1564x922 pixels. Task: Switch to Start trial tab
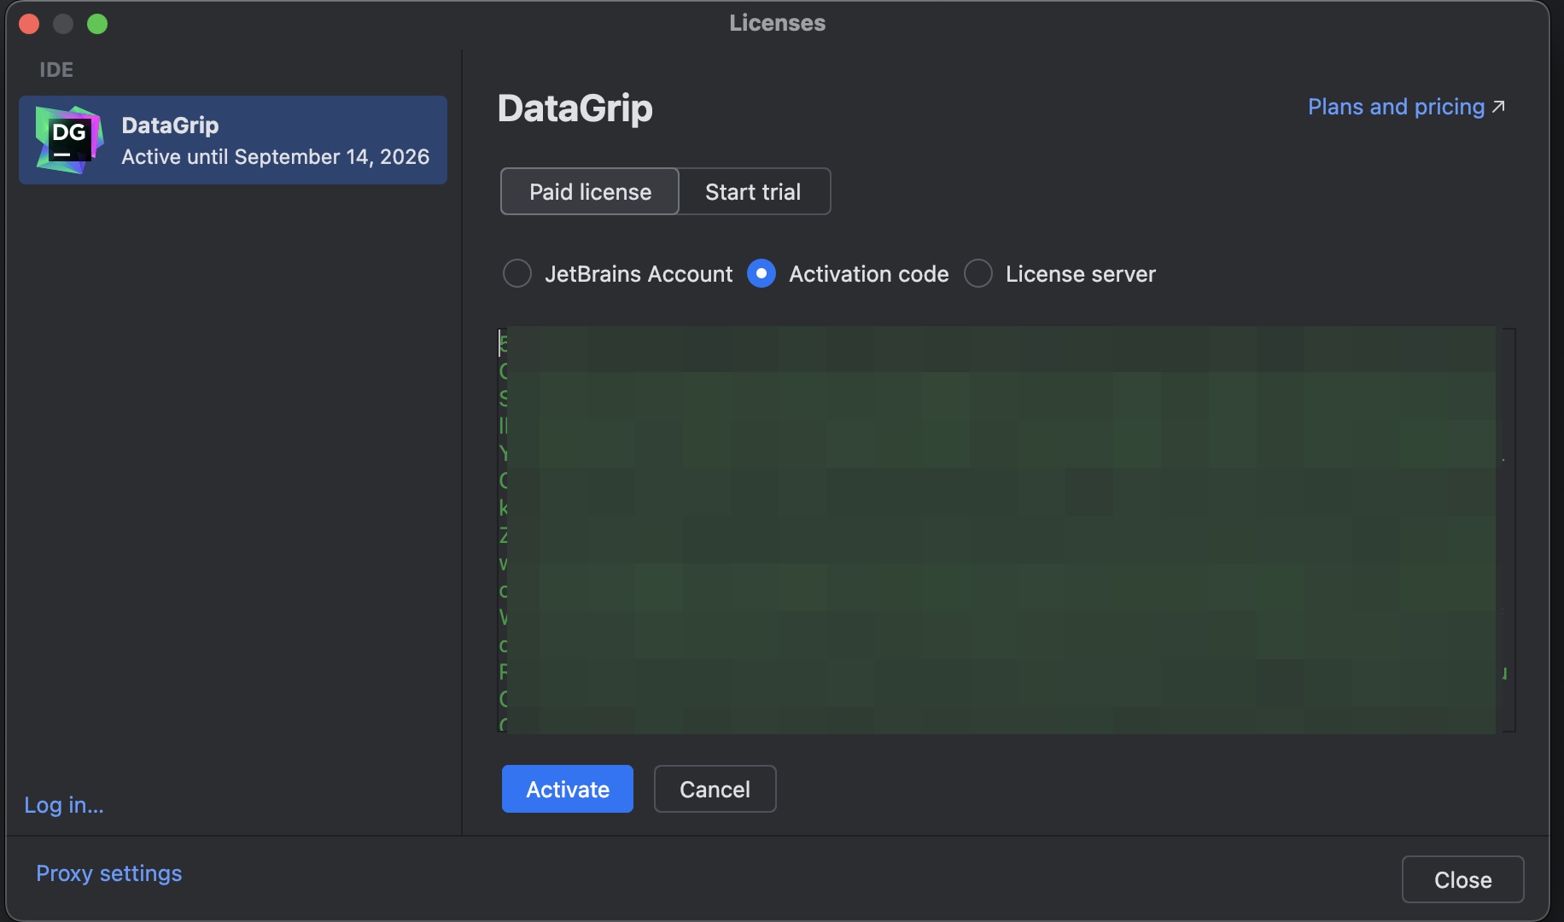[x=754, y=191]
